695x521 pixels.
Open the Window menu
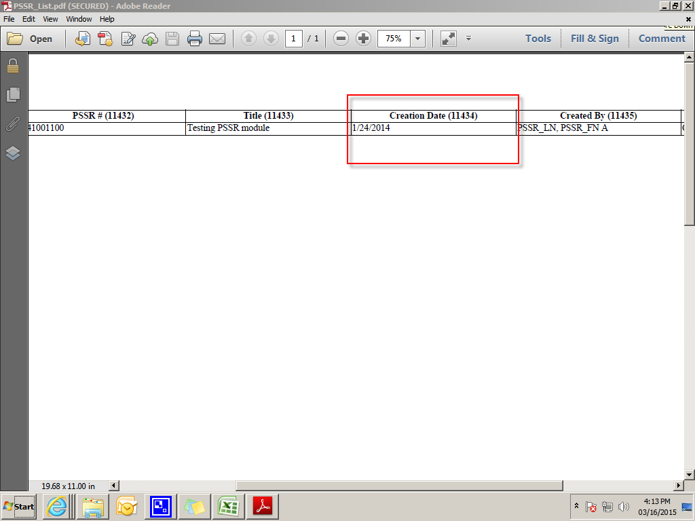[x=79, y=19]
